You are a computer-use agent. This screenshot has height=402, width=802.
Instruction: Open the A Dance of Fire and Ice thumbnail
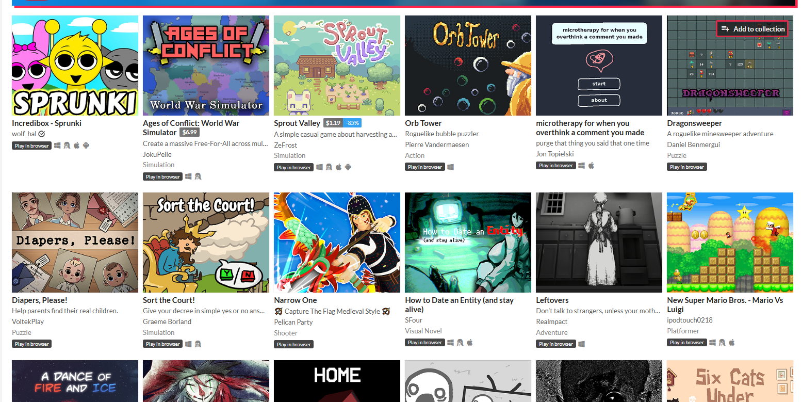tap(75, 381)
